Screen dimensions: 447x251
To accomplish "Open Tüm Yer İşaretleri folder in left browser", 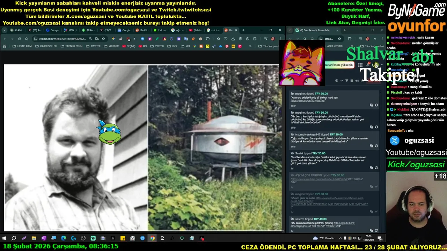I will coord(269,46).
